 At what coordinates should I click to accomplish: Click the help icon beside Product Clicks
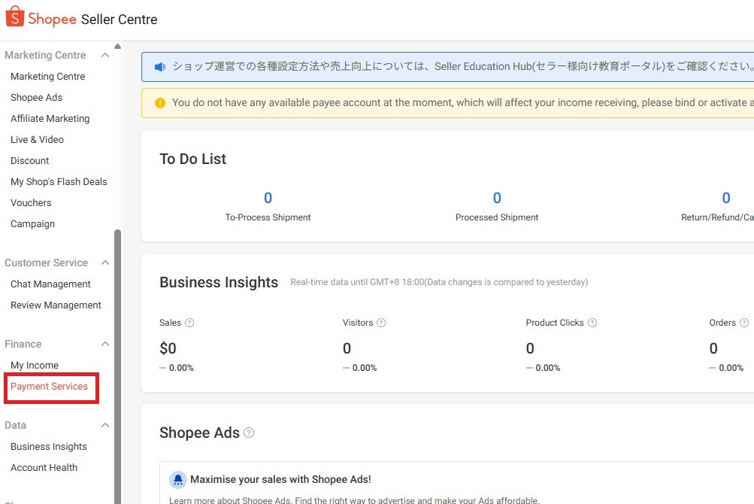(x=592, y=323)
